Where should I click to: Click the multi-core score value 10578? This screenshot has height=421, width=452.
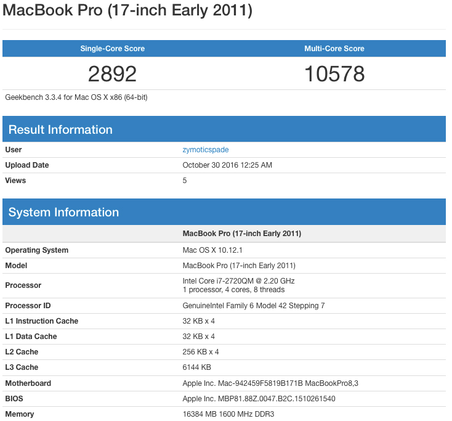tap(334, 74)
